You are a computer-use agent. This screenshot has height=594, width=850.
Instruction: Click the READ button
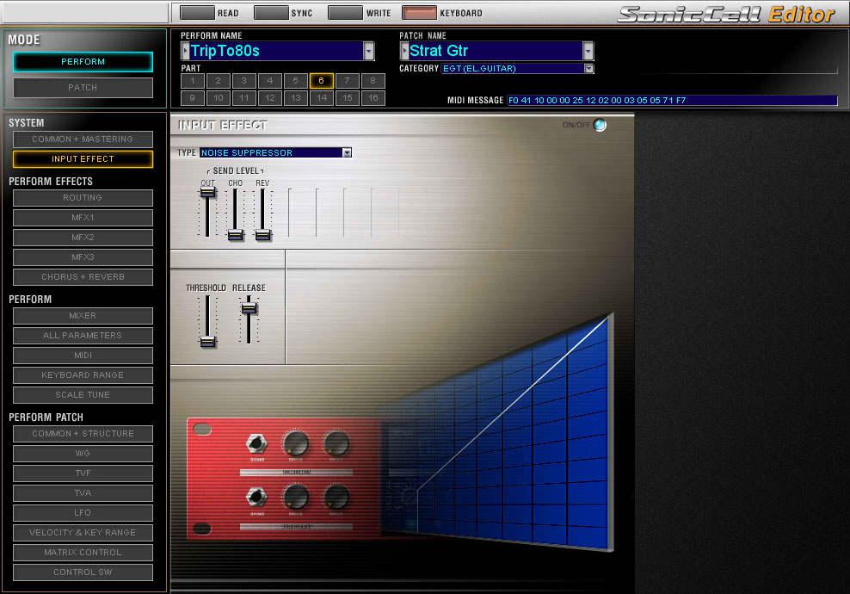tap(197, 12)
